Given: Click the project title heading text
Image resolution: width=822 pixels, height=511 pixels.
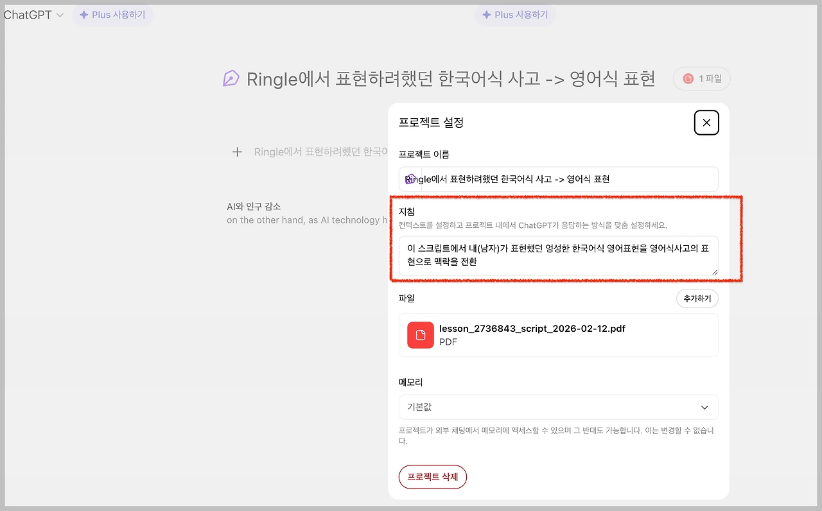Looking at the screenshot, I should (x=451, y=79).
